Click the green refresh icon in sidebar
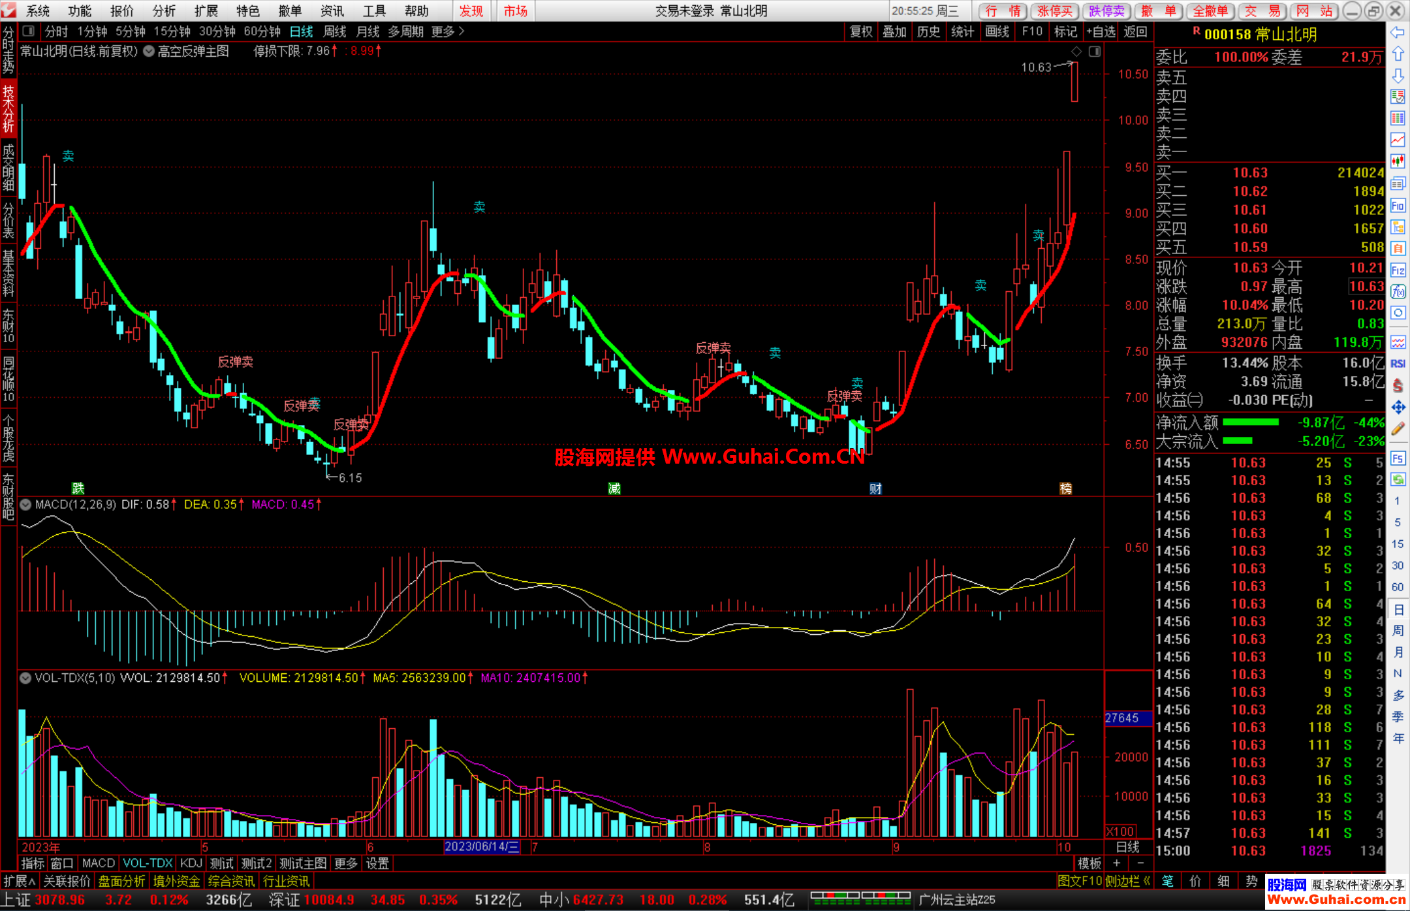 1398,479
